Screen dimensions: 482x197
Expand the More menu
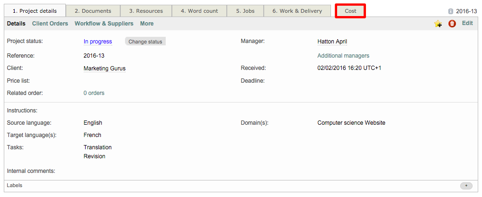click(x=147, y=24)
